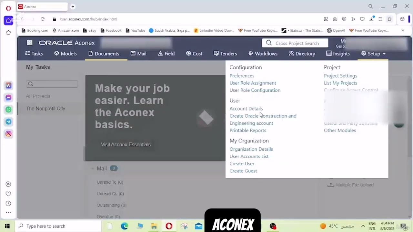Select The Nonprofit City project
413x232 pixels.
tap(45, 109)
